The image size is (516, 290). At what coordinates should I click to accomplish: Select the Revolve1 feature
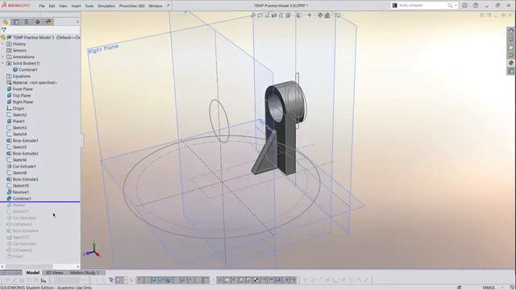(21, 192)
